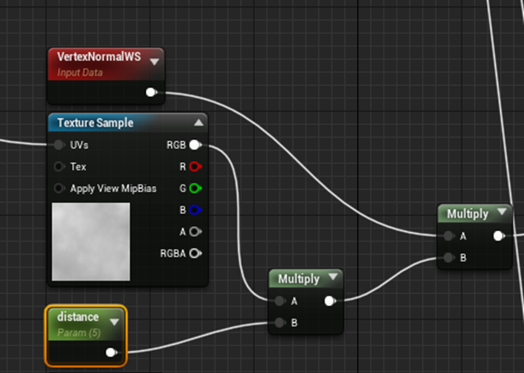
Task: Click the Input Data subtitle text
Action: (x=80, y=72)
